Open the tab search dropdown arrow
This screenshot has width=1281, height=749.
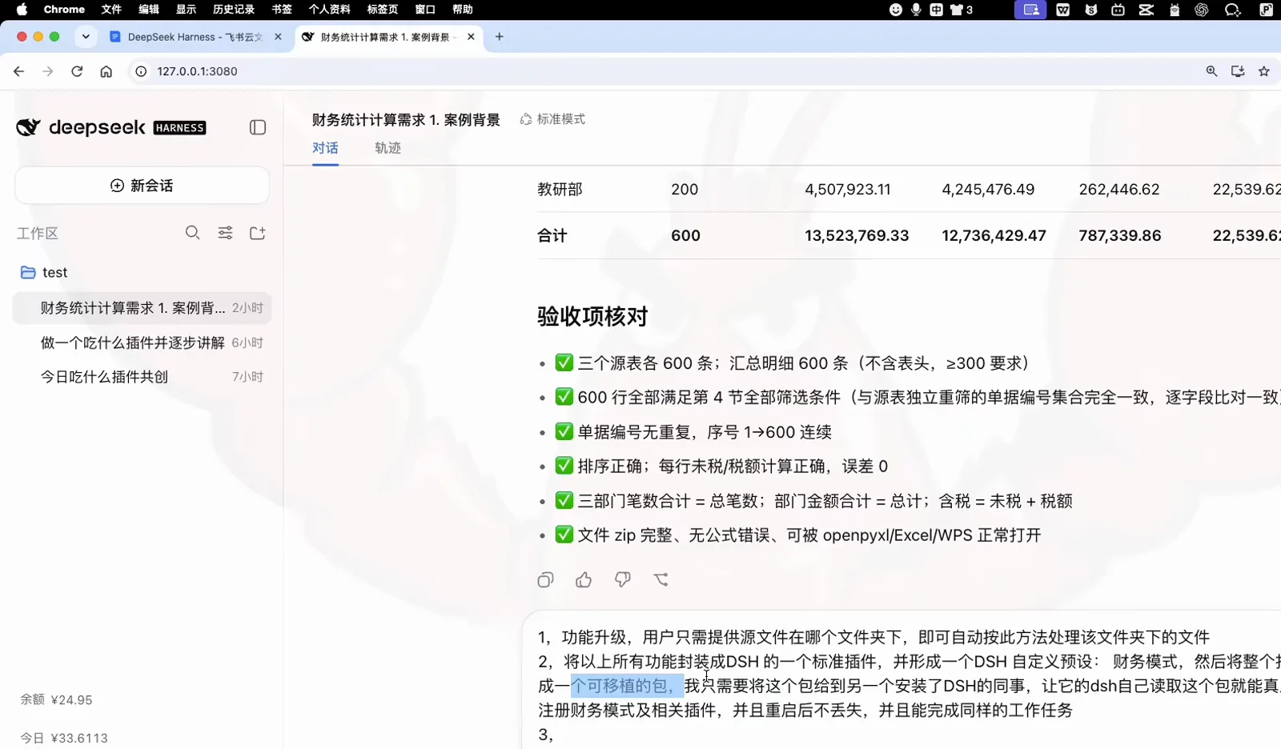pyautogui.click(x=86, y=37)
